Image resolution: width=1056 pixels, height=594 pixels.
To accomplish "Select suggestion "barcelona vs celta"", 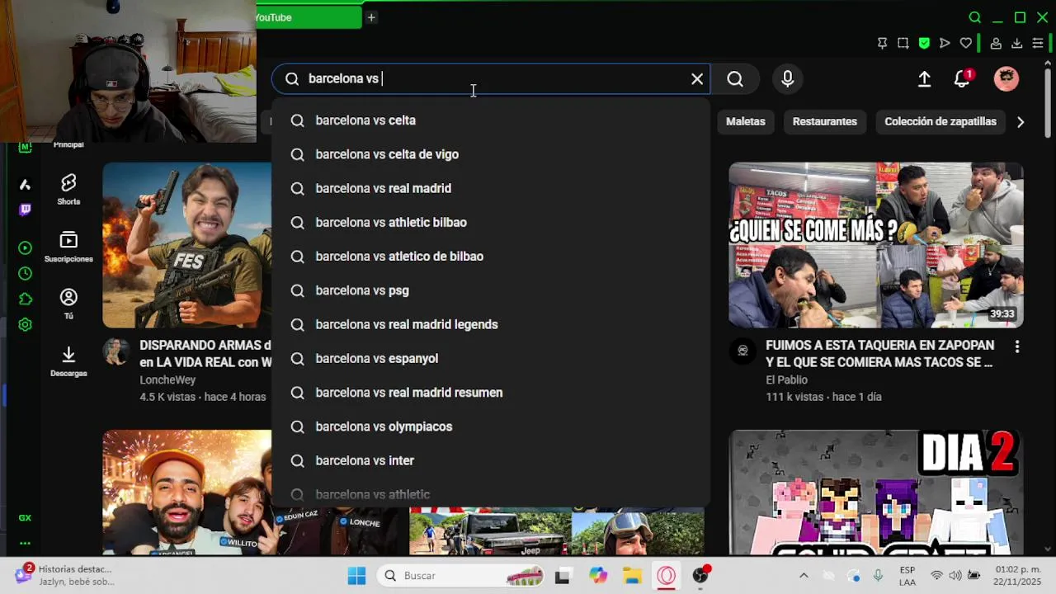I will [491, 120].
